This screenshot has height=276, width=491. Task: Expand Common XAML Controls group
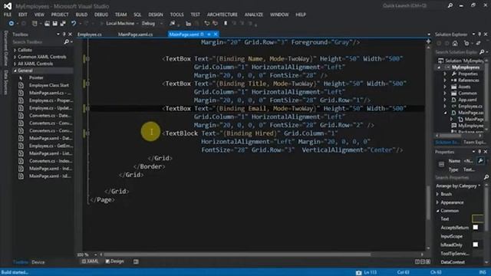15,57
